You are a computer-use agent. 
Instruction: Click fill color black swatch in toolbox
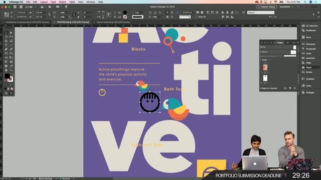[7, 76]
